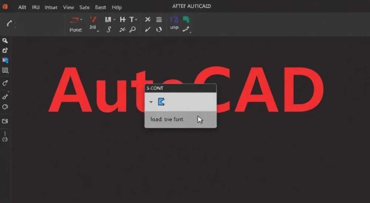Click the checkmark icon in toolbar

coord(148,30)
